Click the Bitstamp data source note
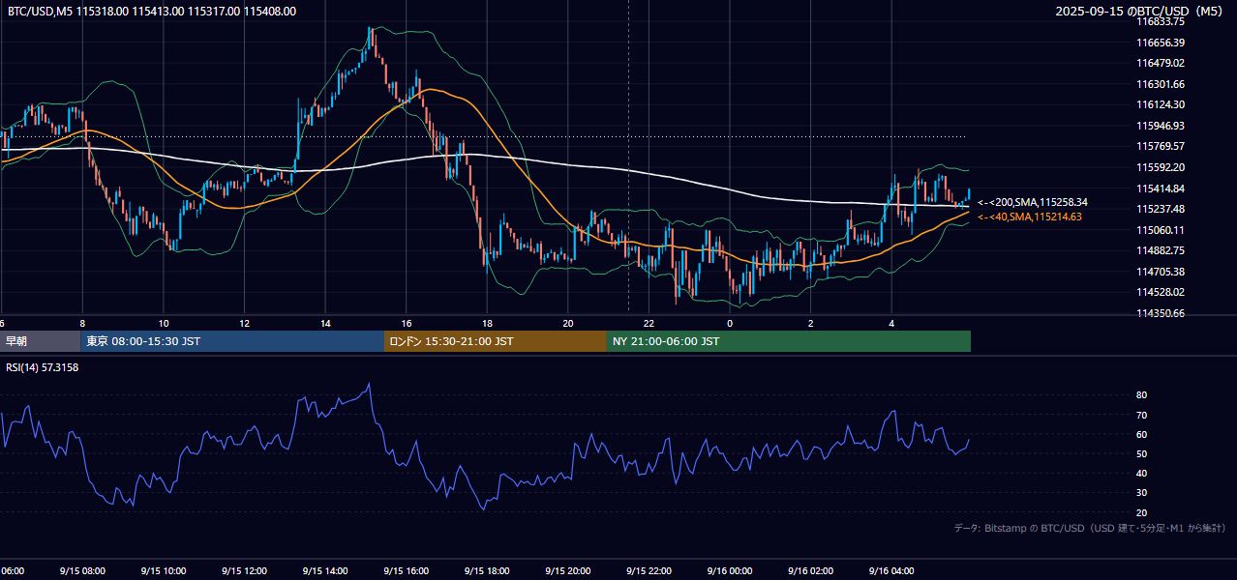 [x=1090, y=528]
